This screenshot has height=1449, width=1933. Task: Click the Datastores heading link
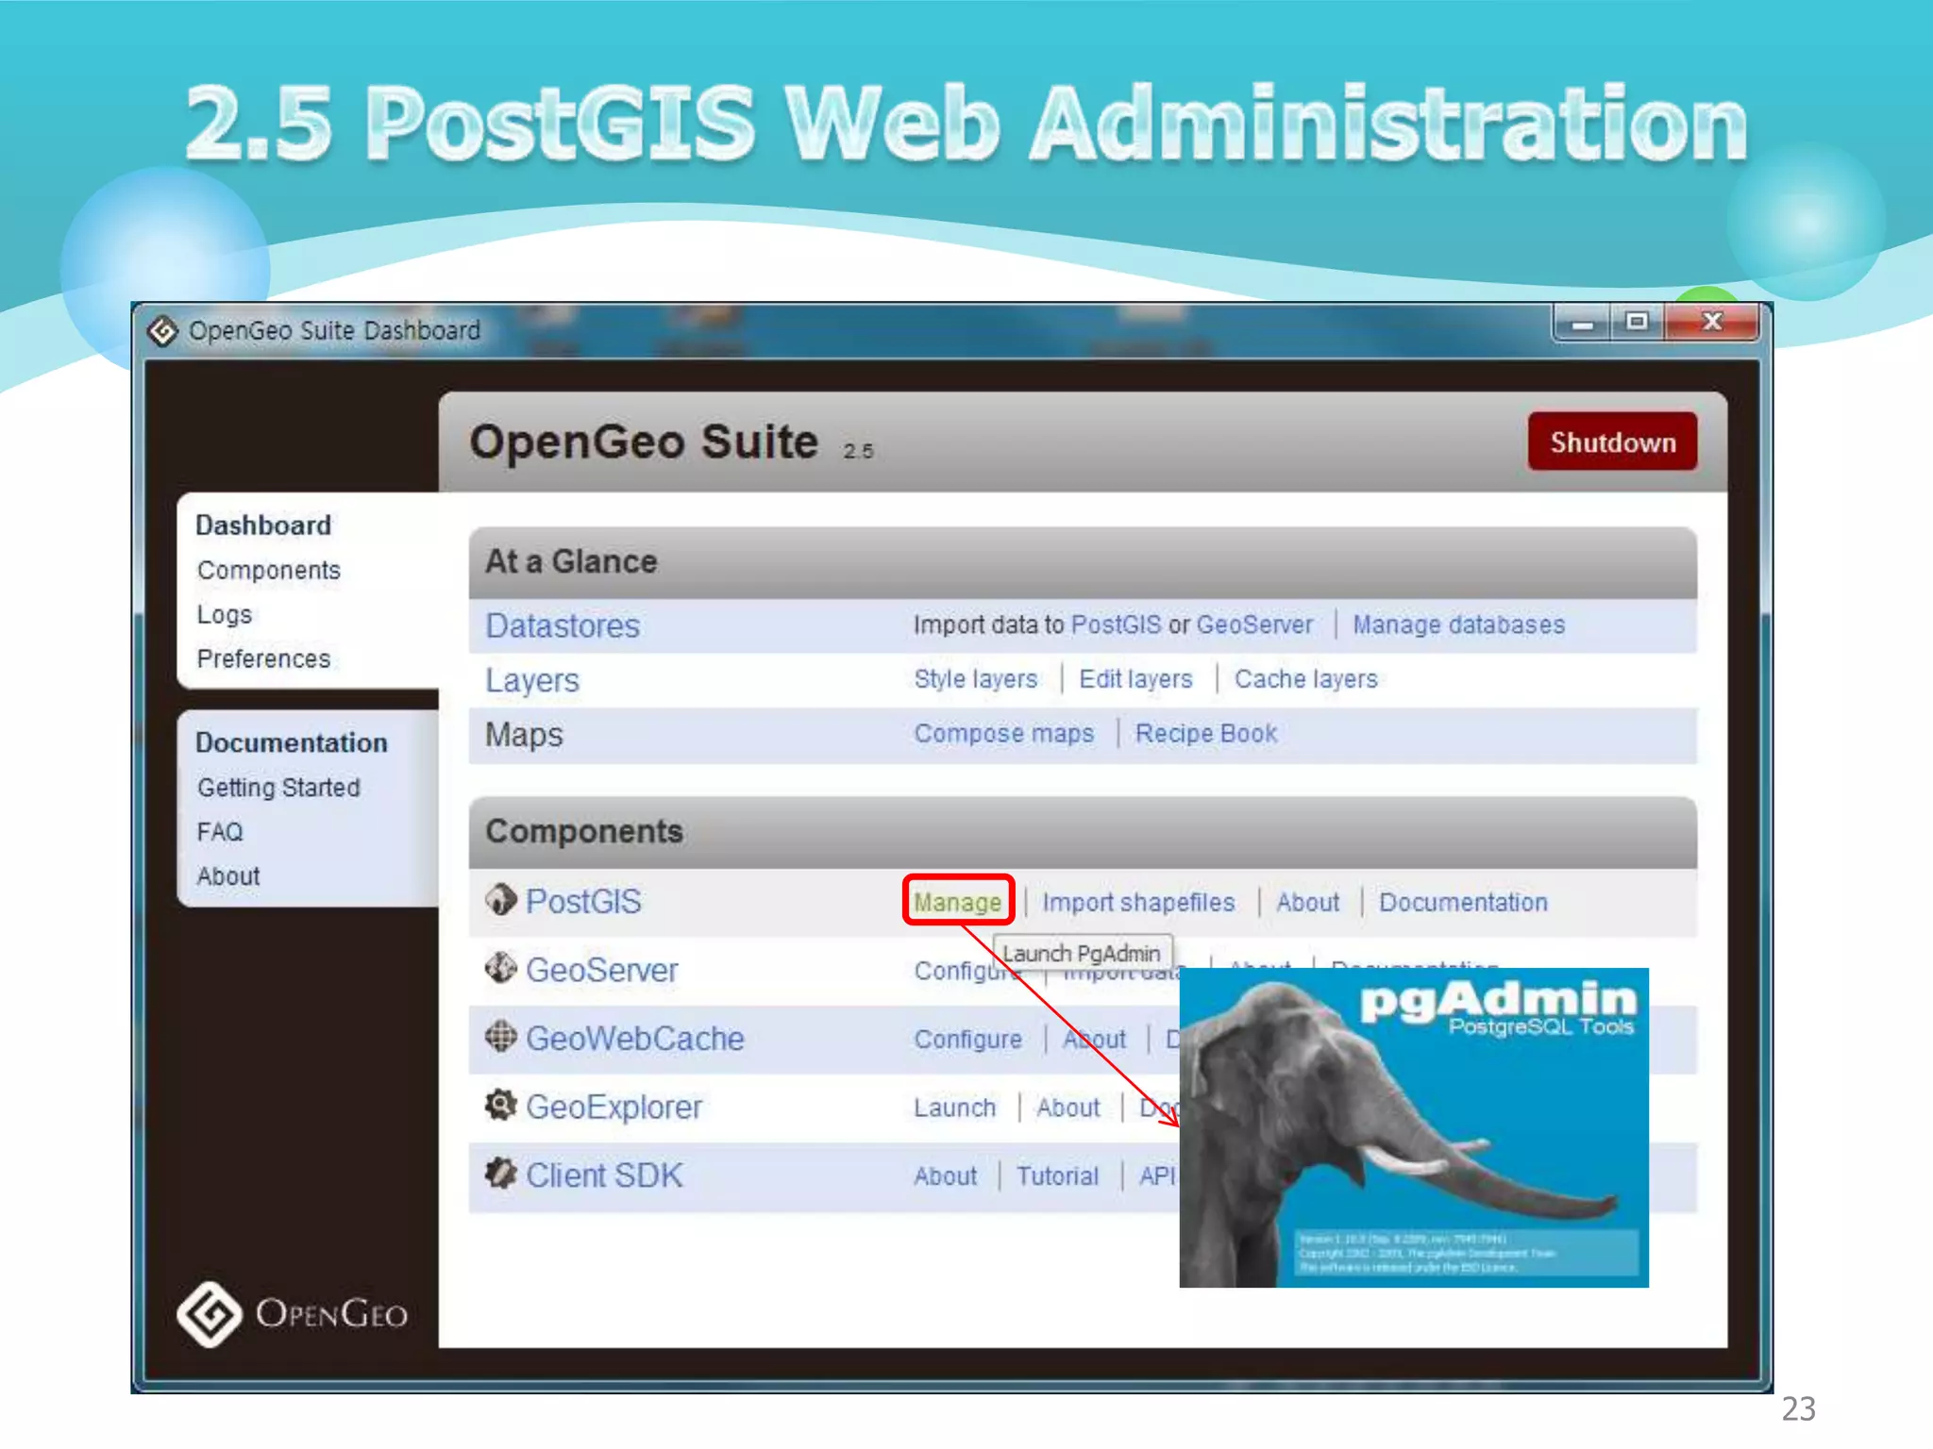[563, 626]
